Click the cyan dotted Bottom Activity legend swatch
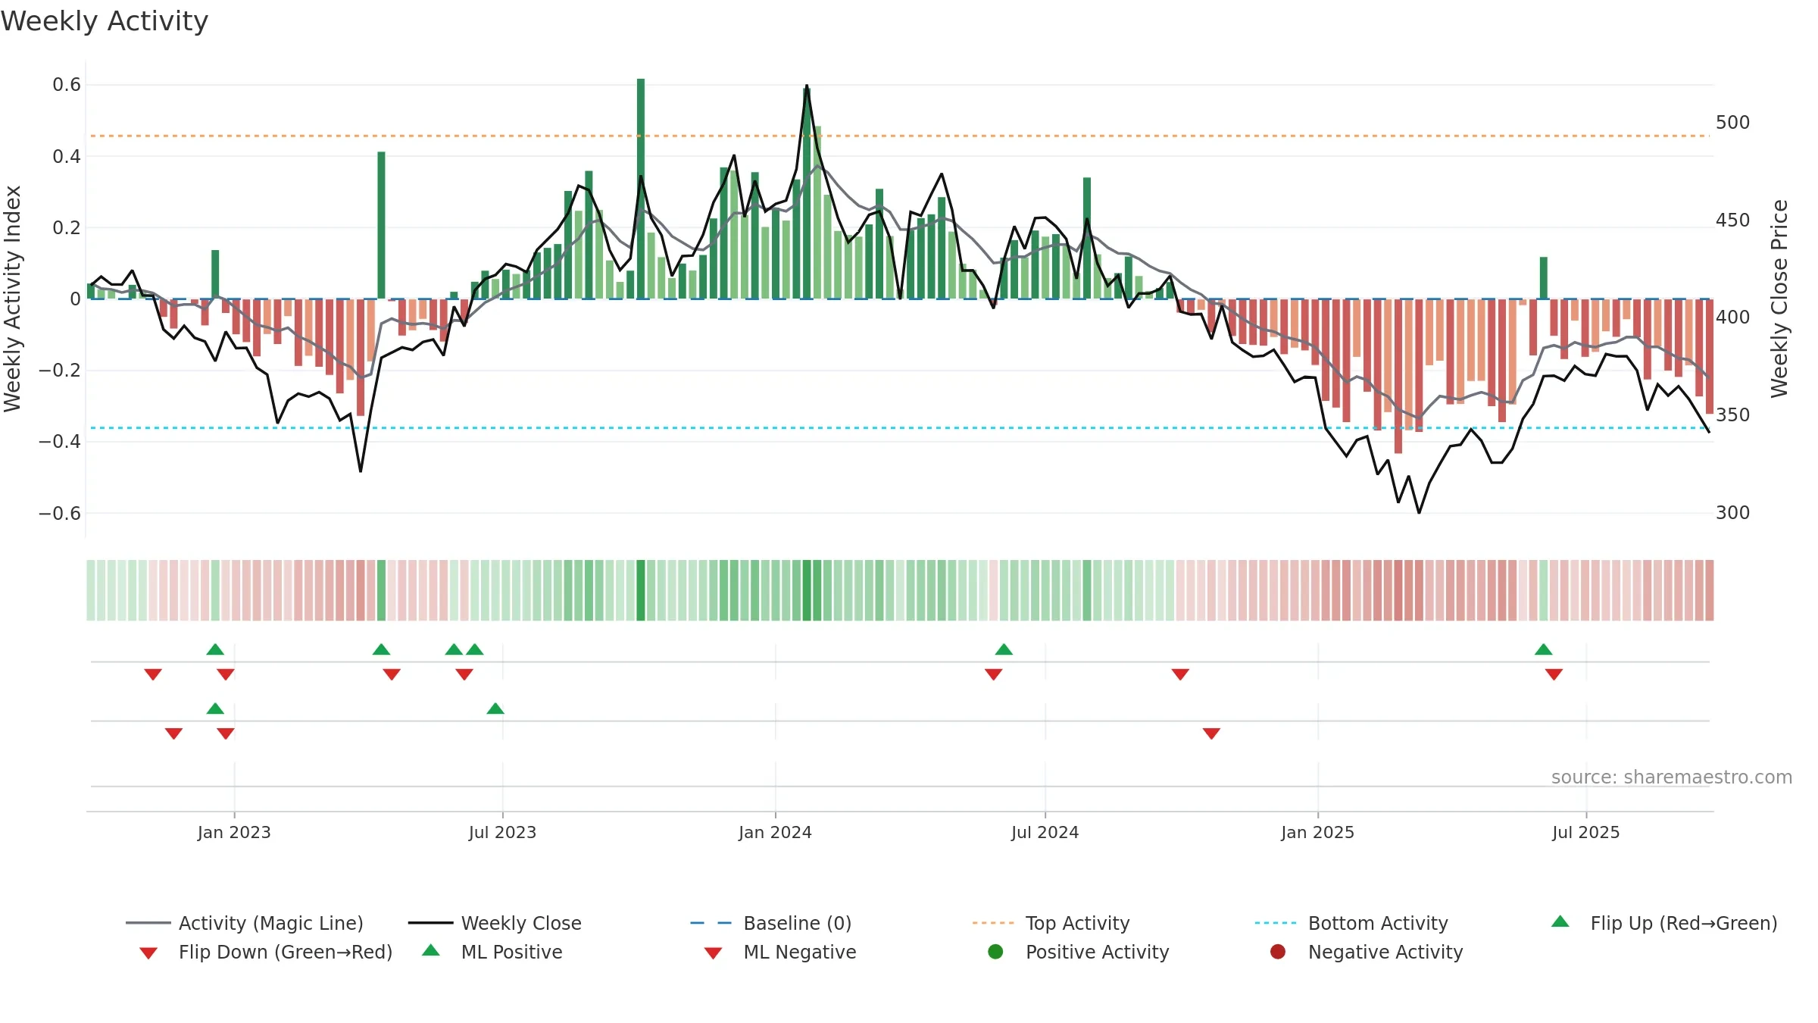 1276,923
